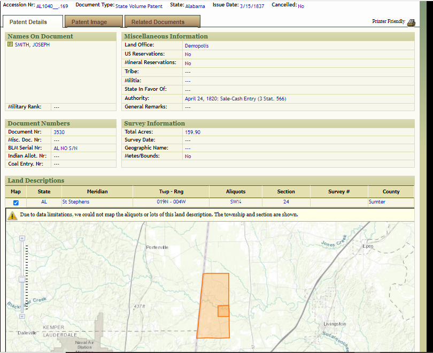This screenshot has width=433, height=353.
Task: Click the Printer Friendly printer icon
Action: 411,22
